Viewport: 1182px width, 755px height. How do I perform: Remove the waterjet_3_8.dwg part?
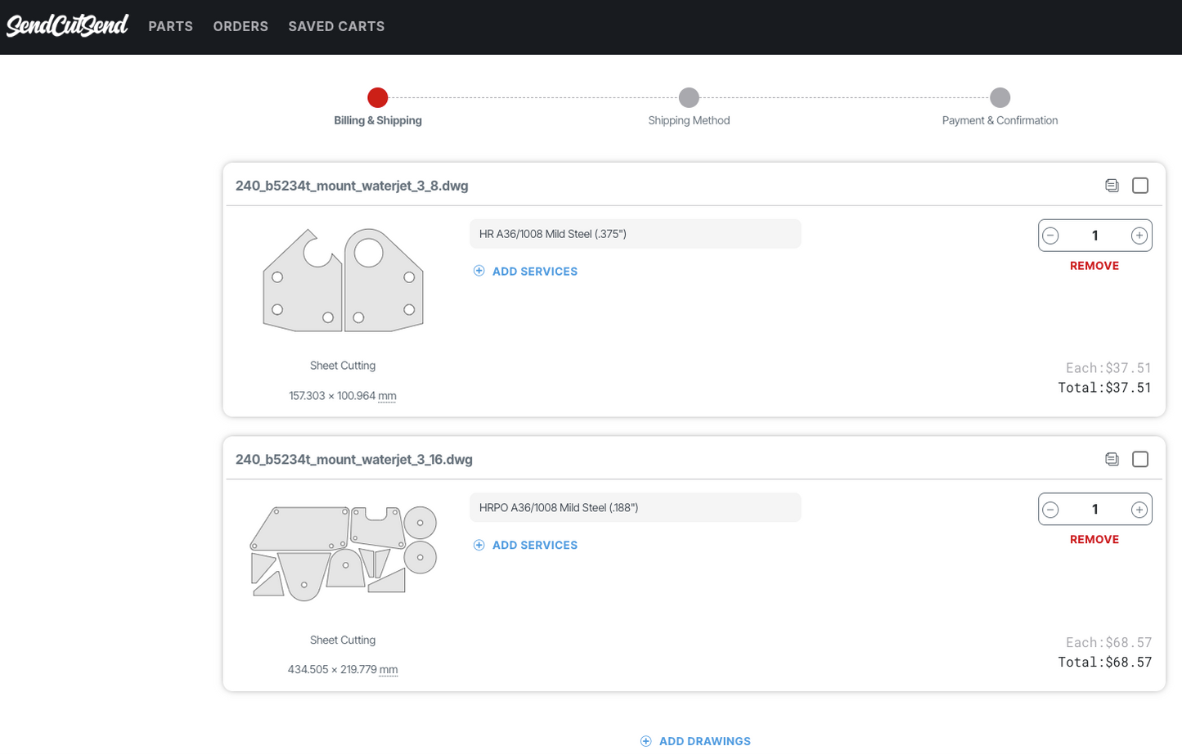click(x=1094, y=266)
